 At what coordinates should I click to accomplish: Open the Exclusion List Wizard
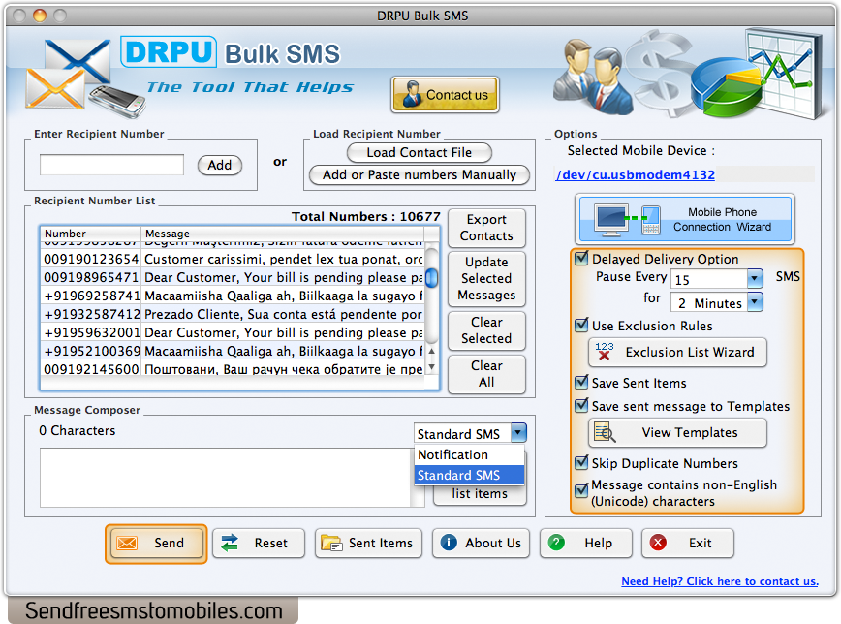(x=678, y=352)
